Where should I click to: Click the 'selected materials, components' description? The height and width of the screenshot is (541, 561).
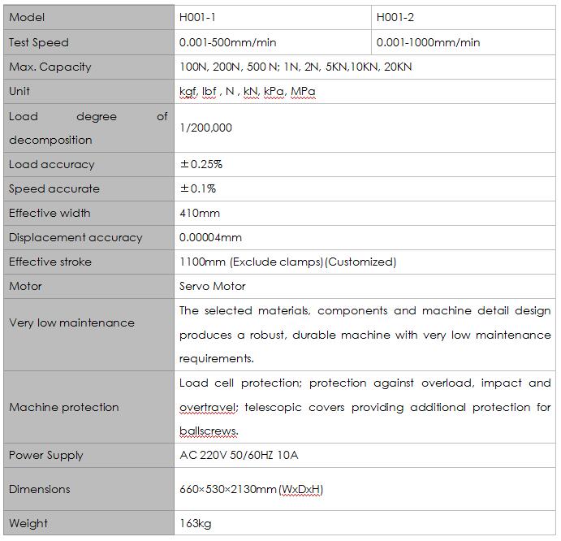click(365, 335)
